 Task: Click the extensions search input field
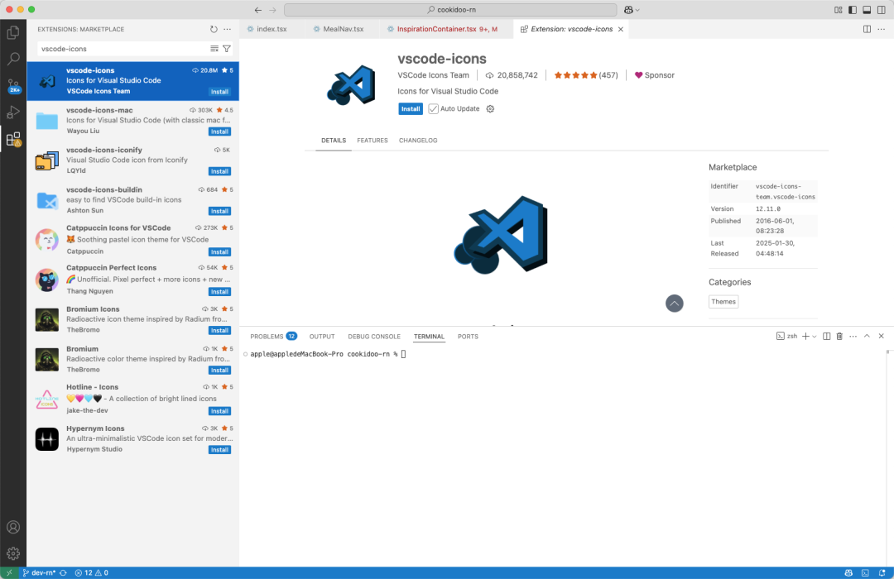point(122,49)
